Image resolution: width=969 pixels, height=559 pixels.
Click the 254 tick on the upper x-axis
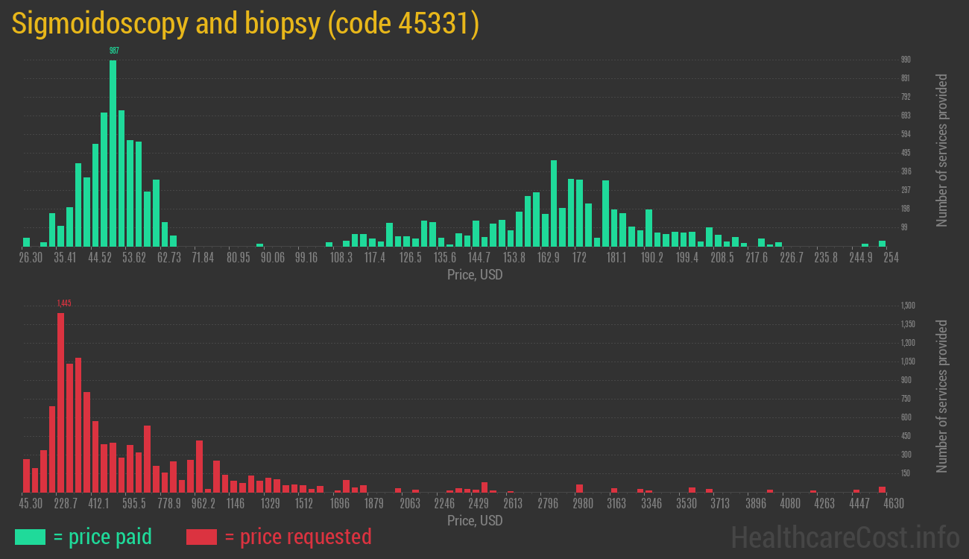click(891, 258)
